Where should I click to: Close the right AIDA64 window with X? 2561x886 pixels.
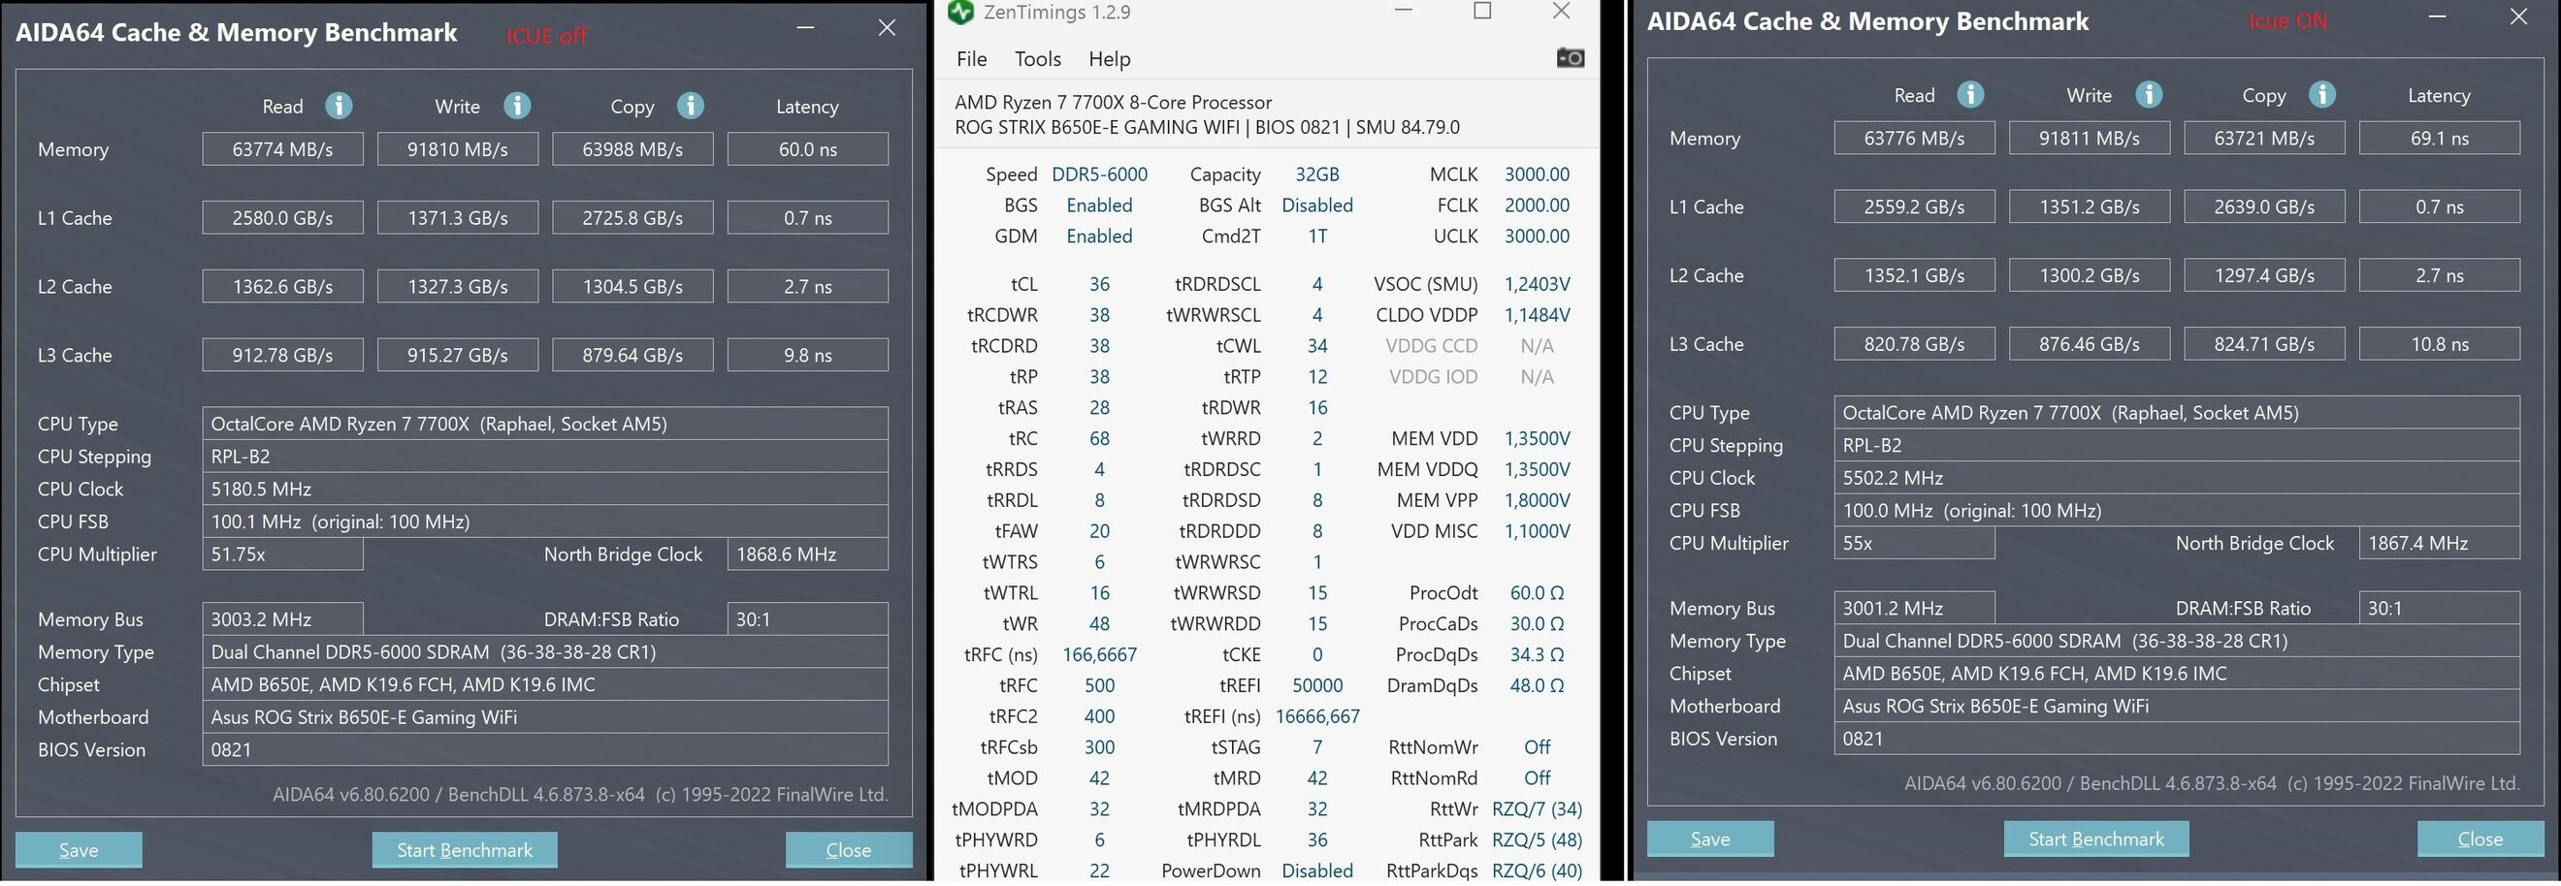coord(2518,16)
